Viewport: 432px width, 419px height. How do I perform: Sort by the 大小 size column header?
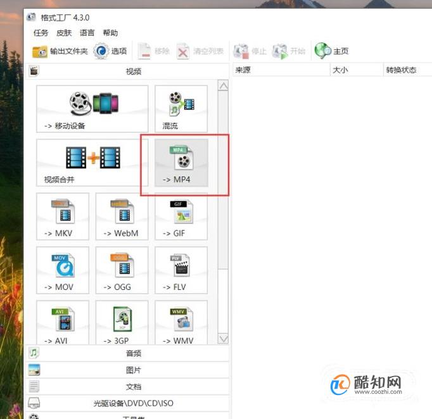[357, 70]
